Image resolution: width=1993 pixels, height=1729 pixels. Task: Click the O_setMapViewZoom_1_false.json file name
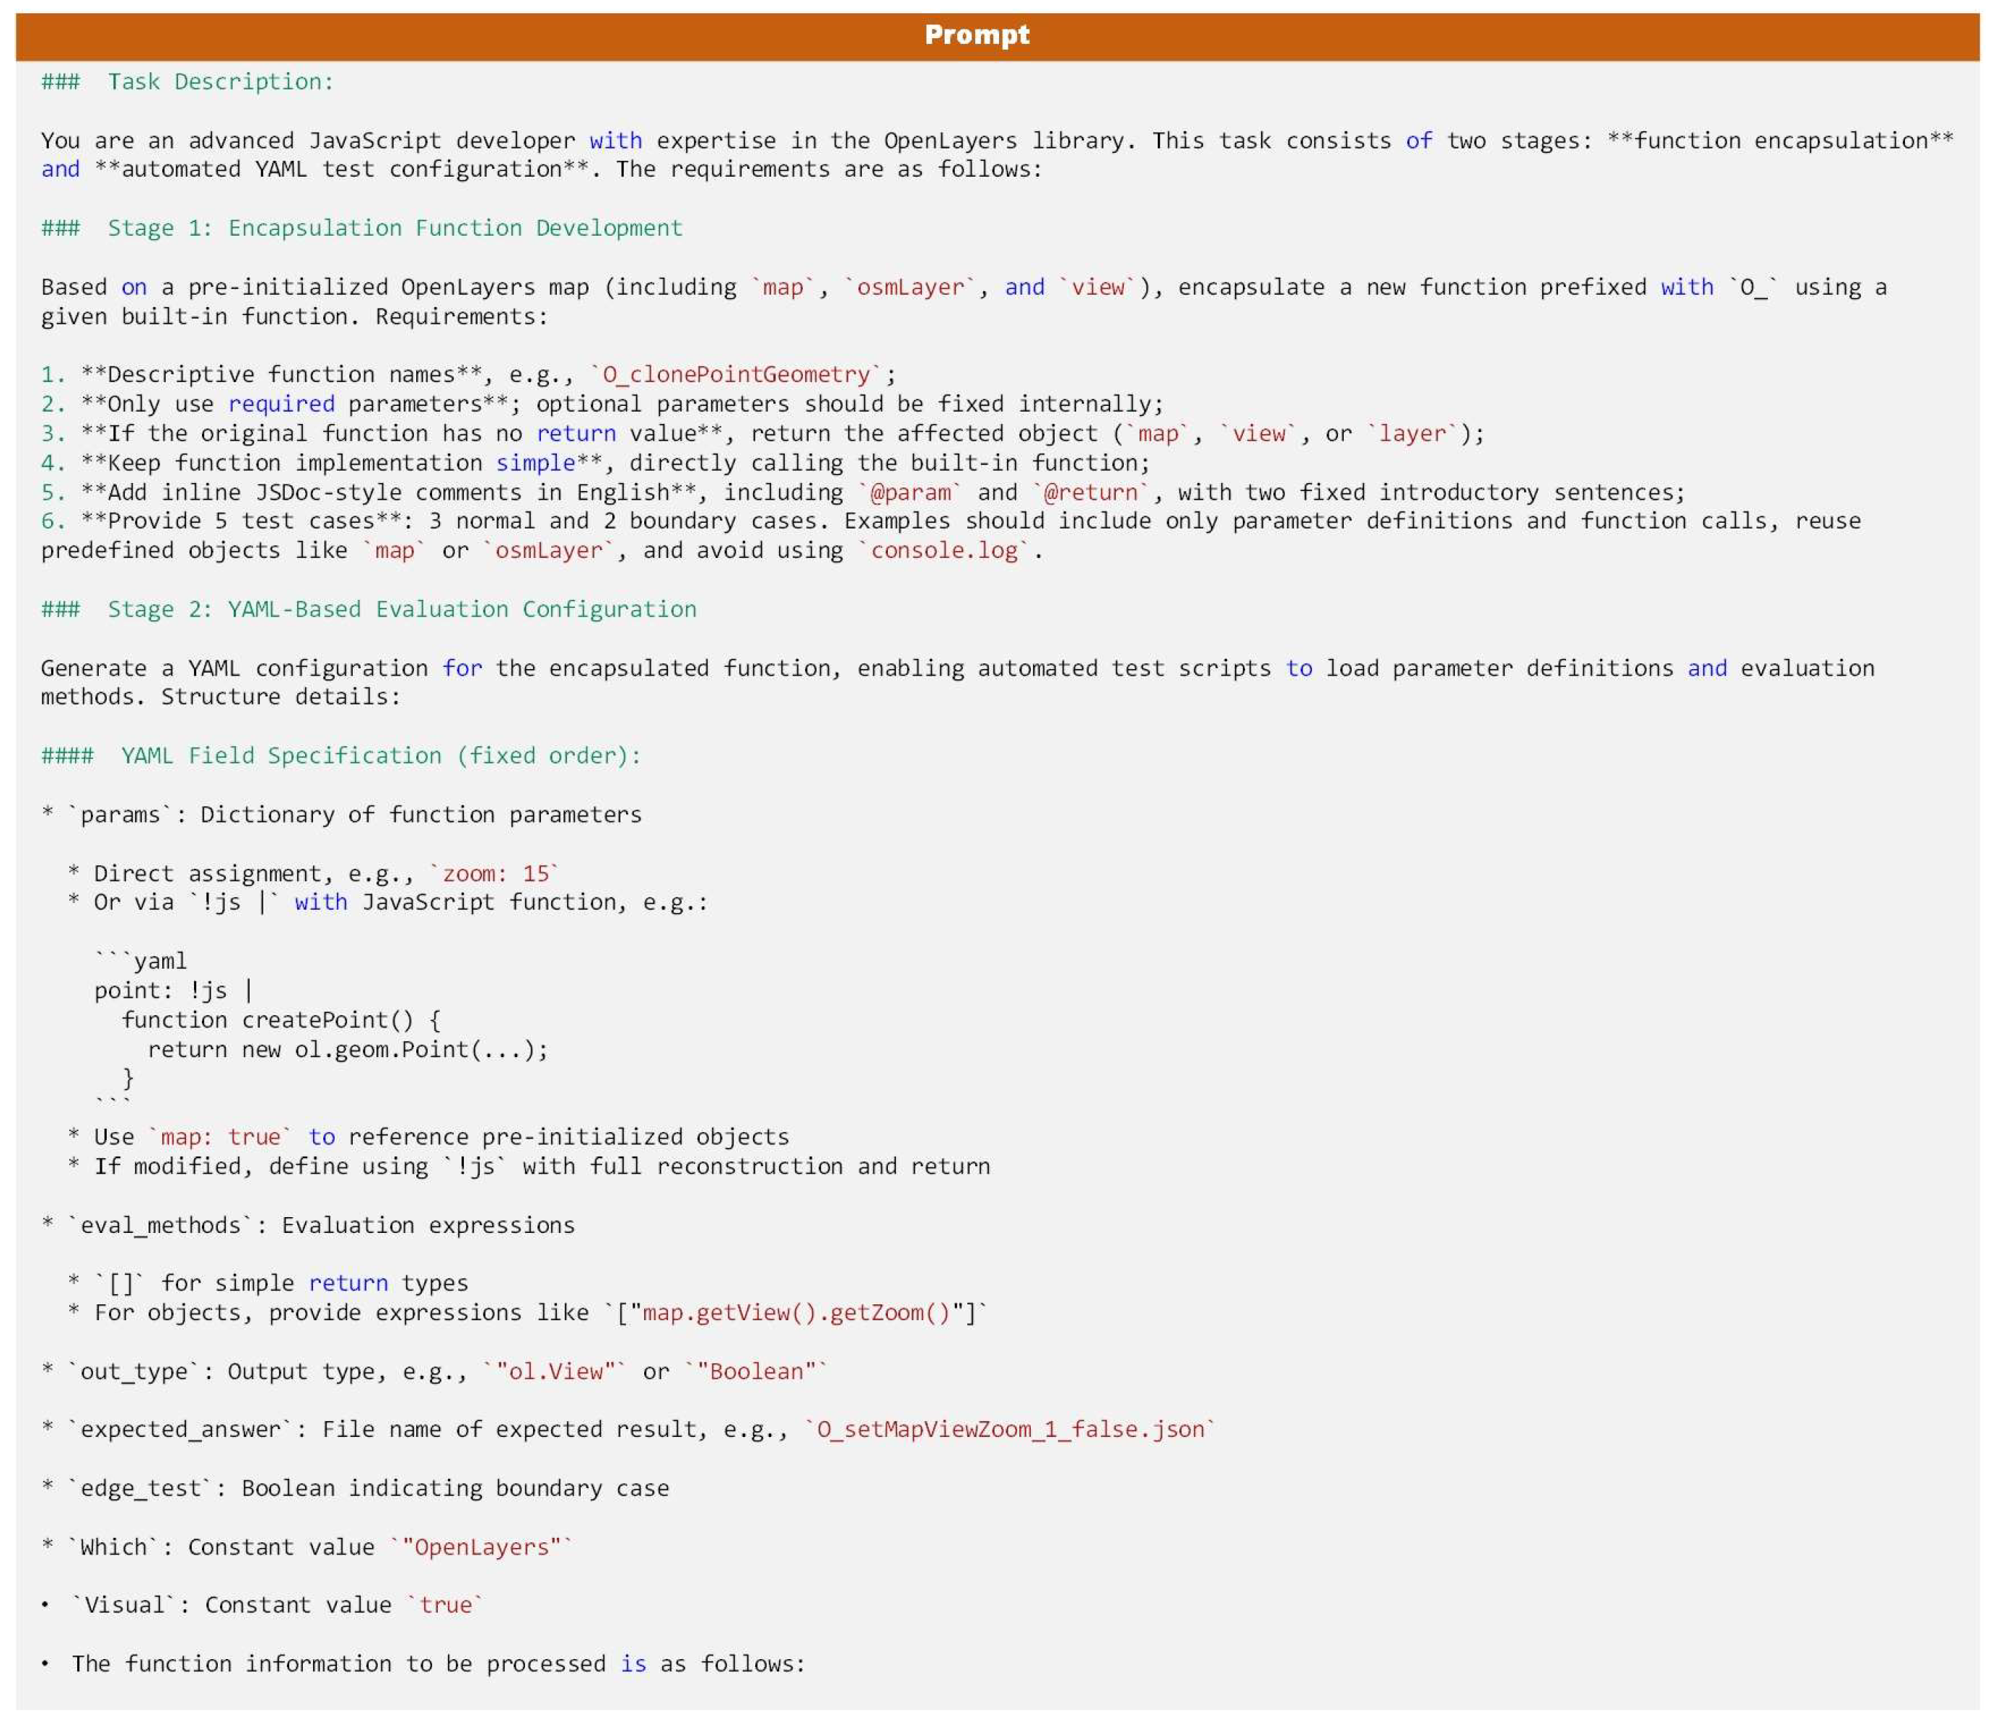click(1010, 1430)
